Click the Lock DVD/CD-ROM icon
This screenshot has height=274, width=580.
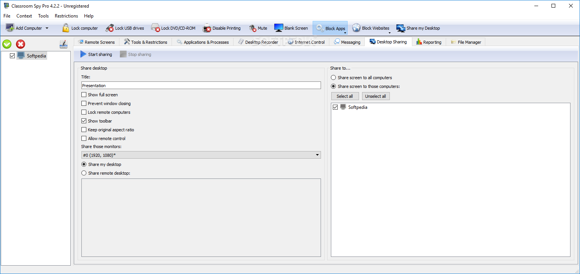pyautogui.click(x=156, y=28)
